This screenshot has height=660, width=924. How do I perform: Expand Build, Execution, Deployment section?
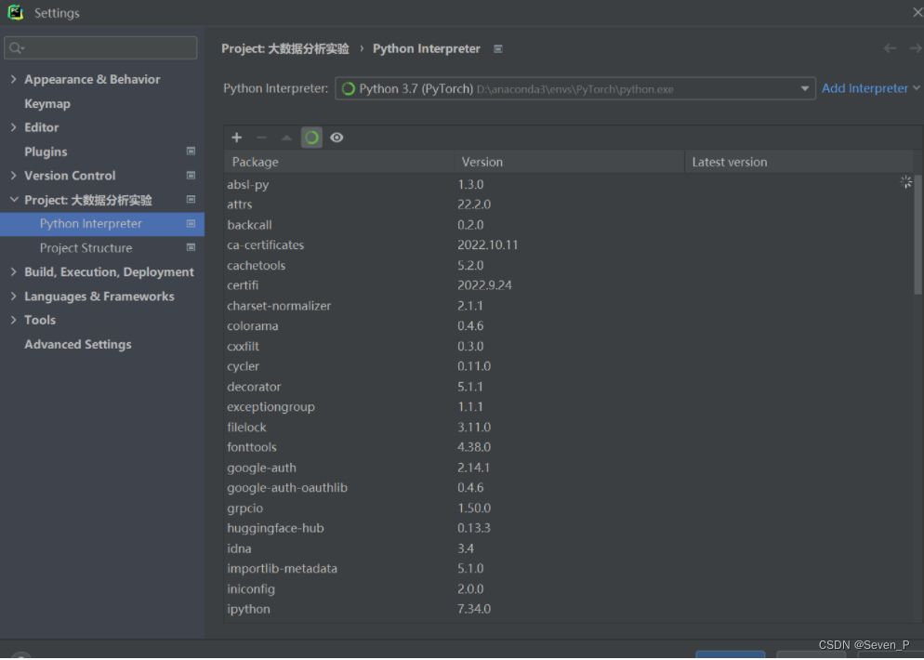pos(14,271)
